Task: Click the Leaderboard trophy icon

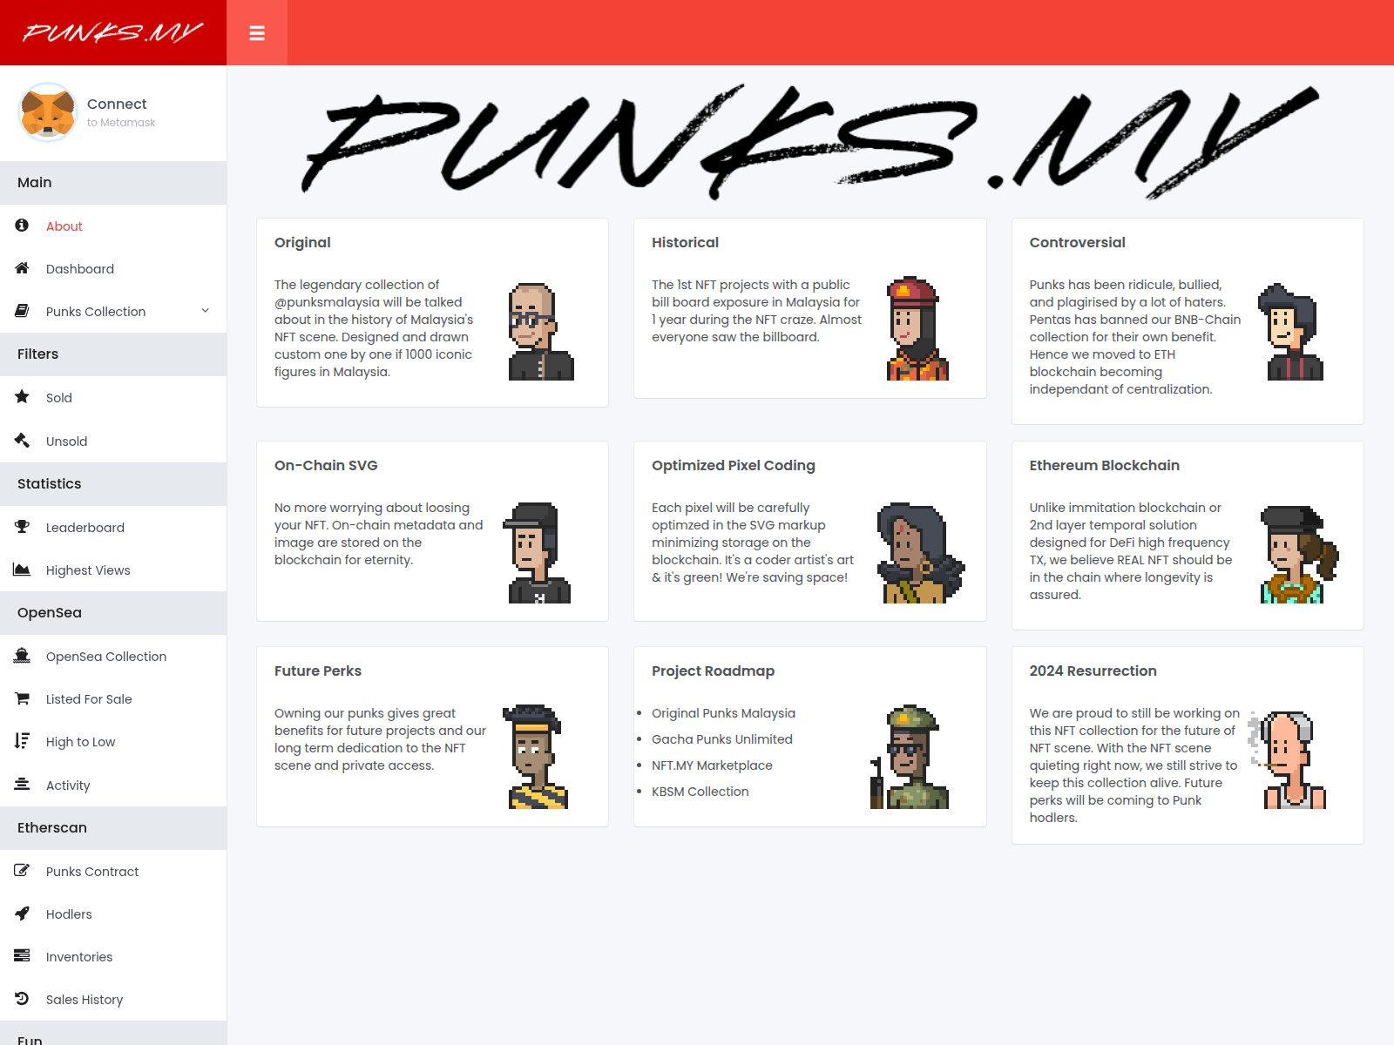Action: pos(22,527)
